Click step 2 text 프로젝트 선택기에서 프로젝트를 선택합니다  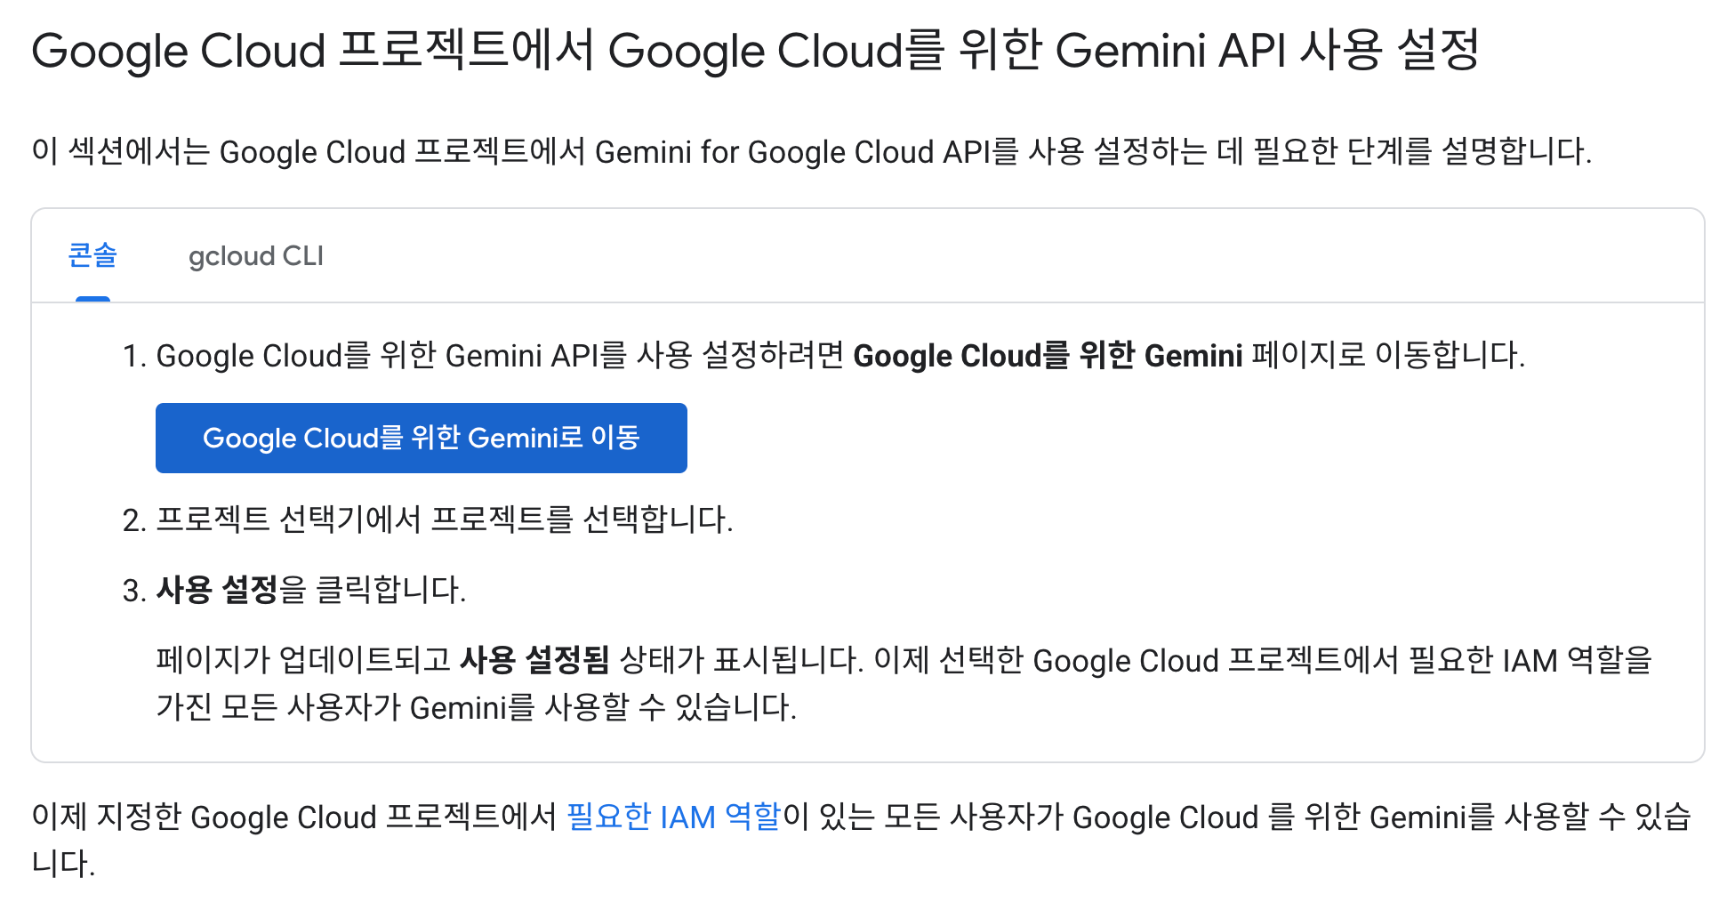pos(445,519)
